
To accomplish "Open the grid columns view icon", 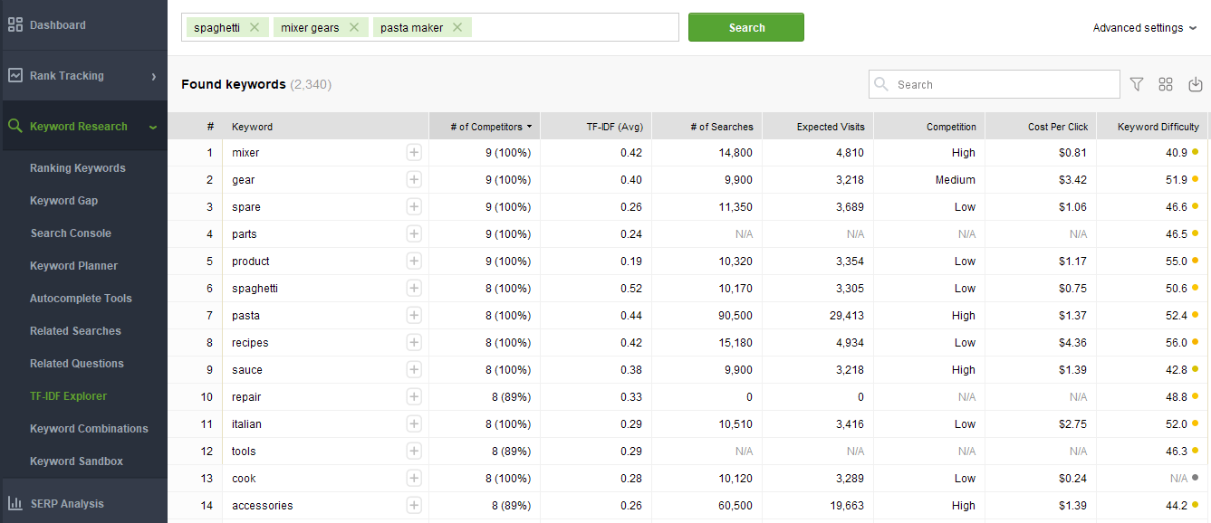I will [1166, 84].
